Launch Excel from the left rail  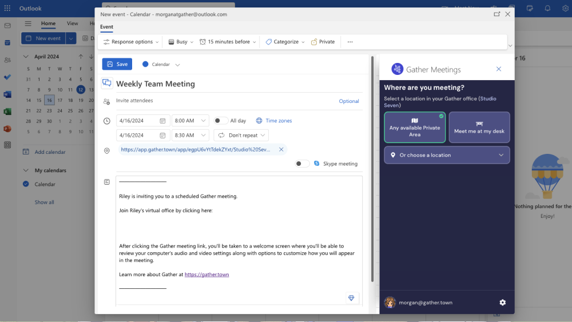coord(7,111)
